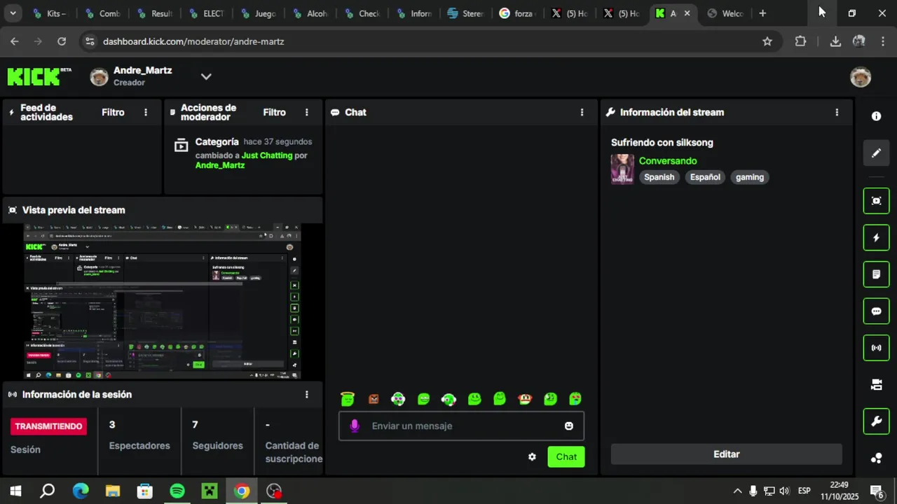This screenshot has width=897, height=504.
Task: Select the mushroom-hat emote
Action: pos(525,399)
